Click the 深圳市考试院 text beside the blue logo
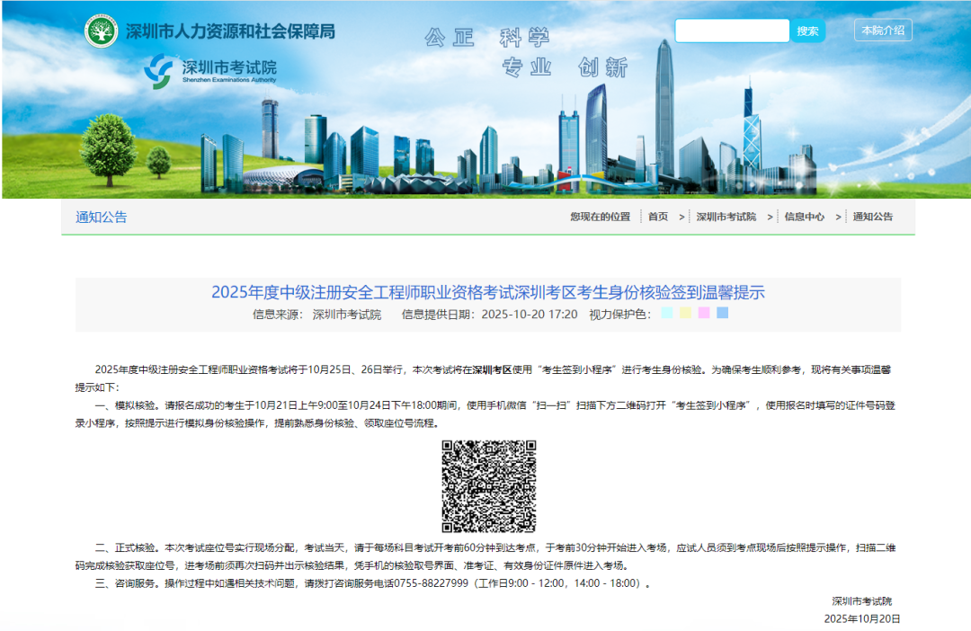The image size is (971, 631). click(x=229, y=68)
